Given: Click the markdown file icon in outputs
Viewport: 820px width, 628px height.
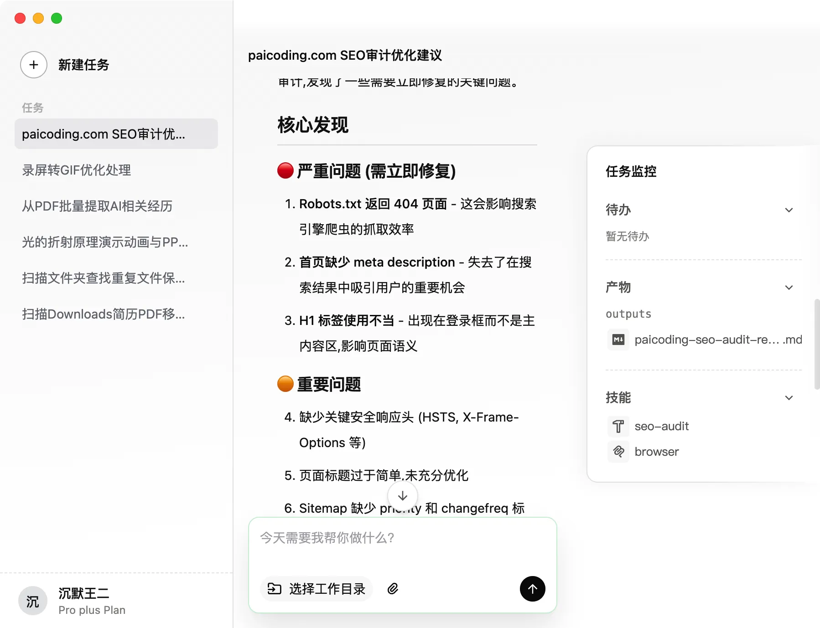Looking at the screenshot, I should 618,340.
